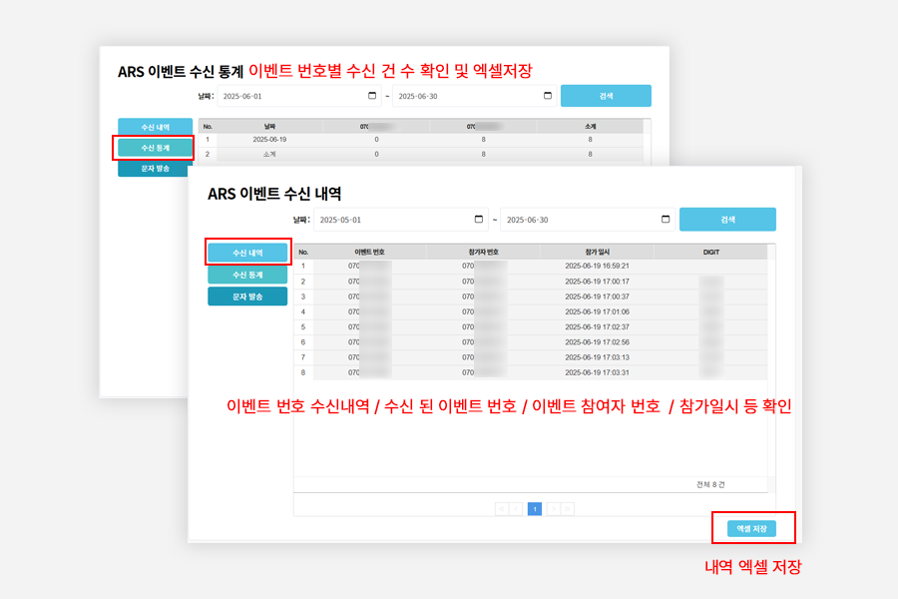Click 검색 button in 수신 내역 panel
898x599 pixels.
[x=727, y=220]
